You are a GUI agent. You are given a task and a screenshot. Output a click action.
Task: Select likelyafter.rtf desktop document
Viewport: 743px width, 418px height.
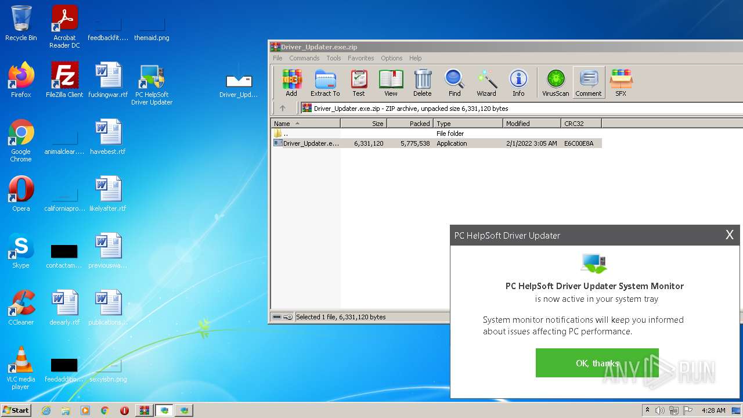[x=108, y=193]
